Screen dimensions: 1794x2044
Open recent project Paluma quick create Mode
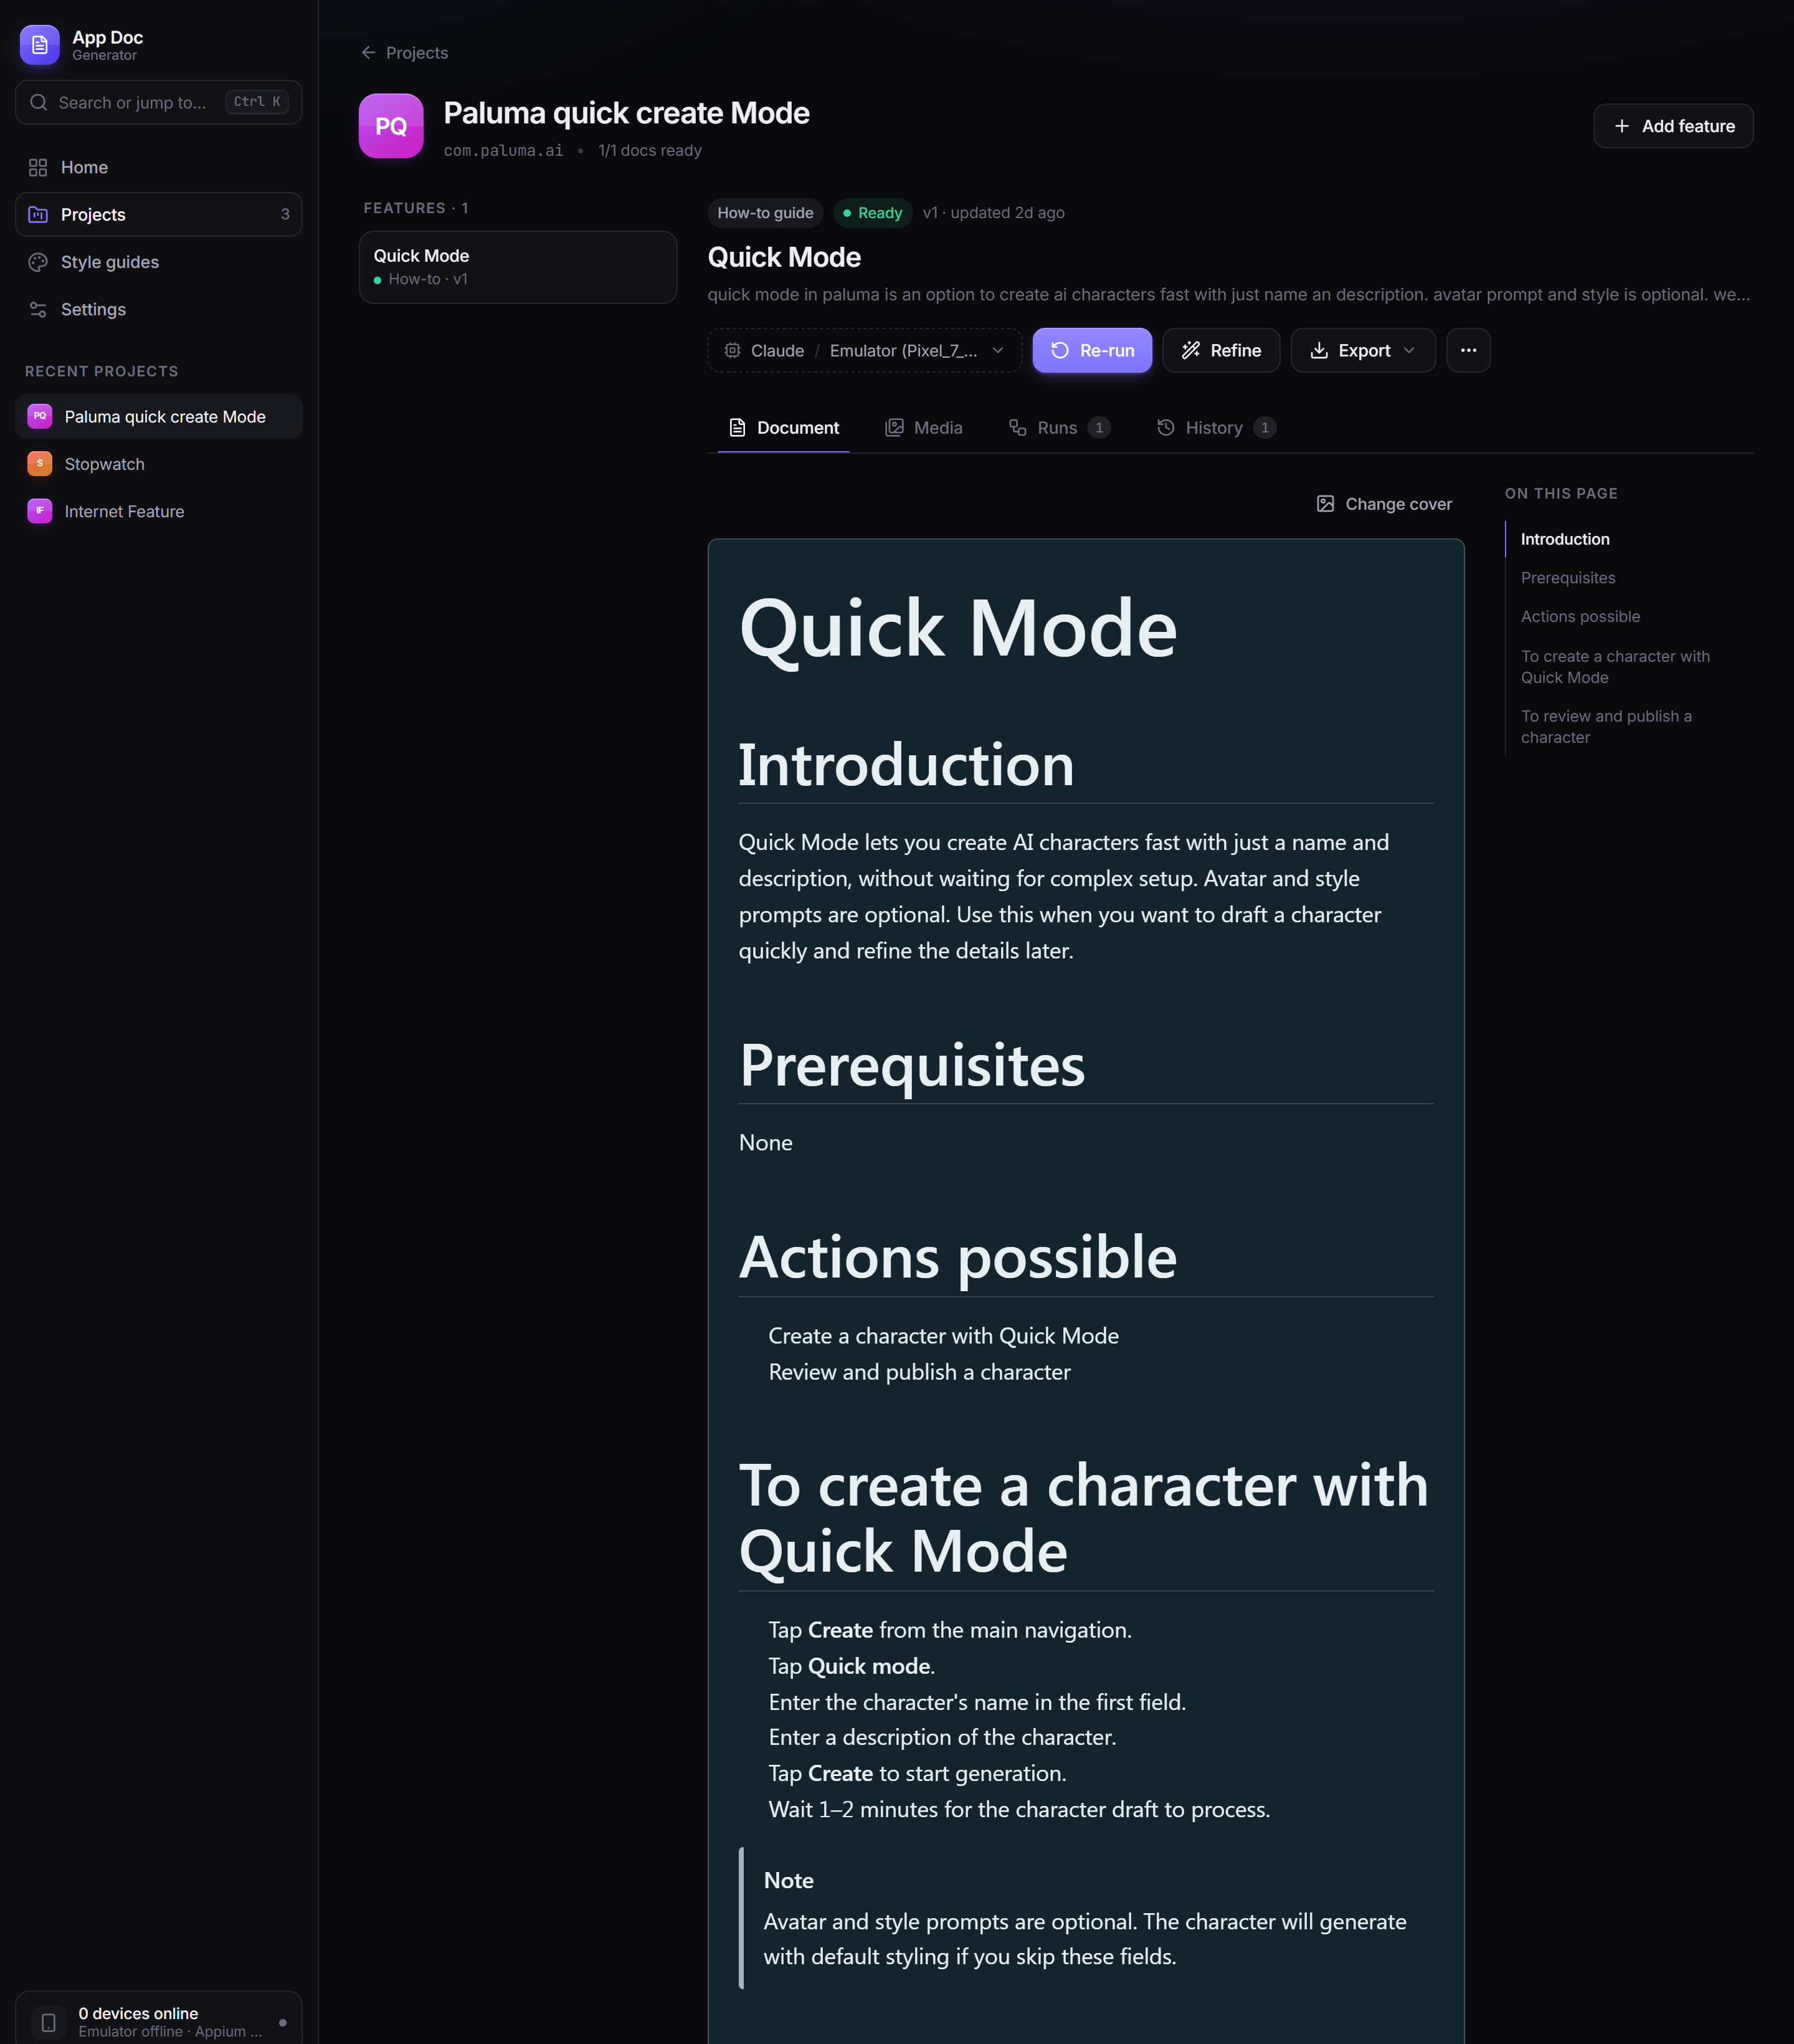[159, 416]
